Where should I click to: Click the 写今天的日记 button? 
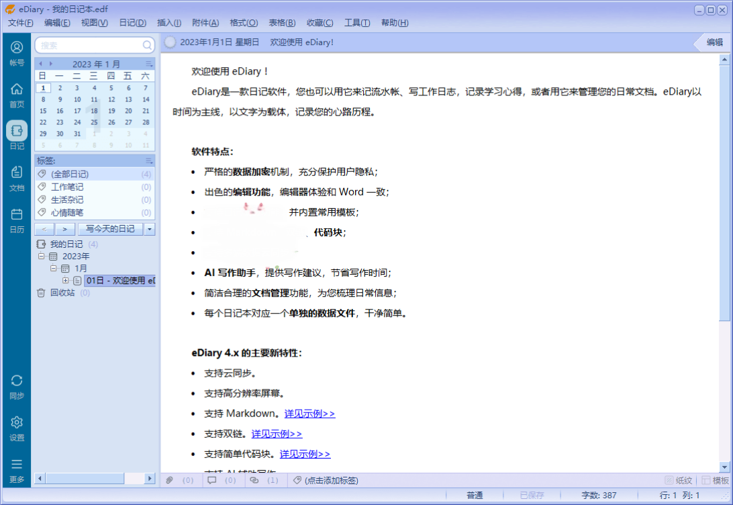click(110, 229)
